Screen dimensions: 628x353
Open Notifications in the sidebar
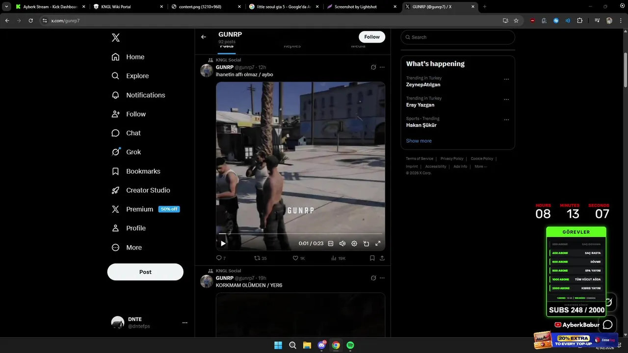[x=138, y=95]
